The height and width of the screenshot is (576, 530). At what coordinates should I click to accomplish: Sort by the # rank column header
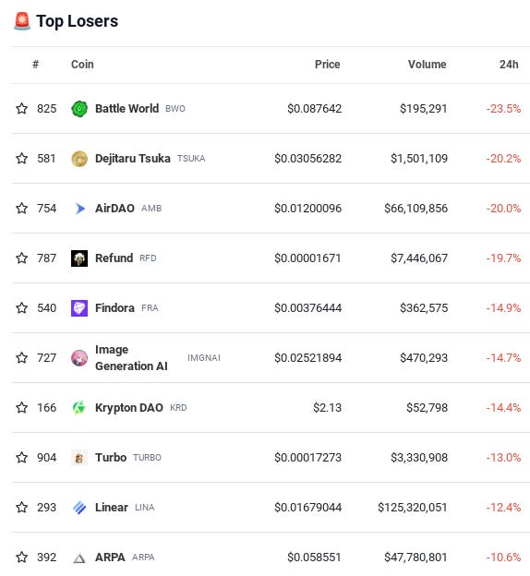(36, 65)
